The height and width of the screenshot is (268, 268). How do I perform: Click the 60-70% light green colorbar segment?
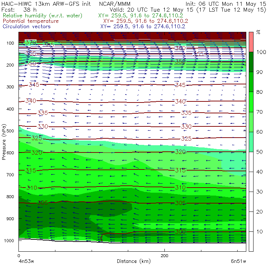coord(251,122)
